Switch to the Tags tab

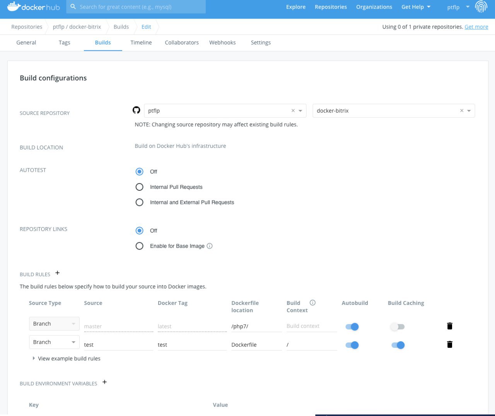(65, 43)
